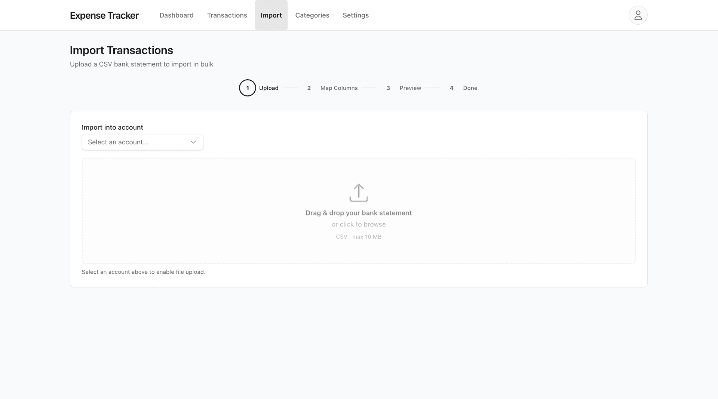The width and height of the screenshot is (718, 399).
Task: Switch to the Transactions tab
Action: [x=227, y=15]
